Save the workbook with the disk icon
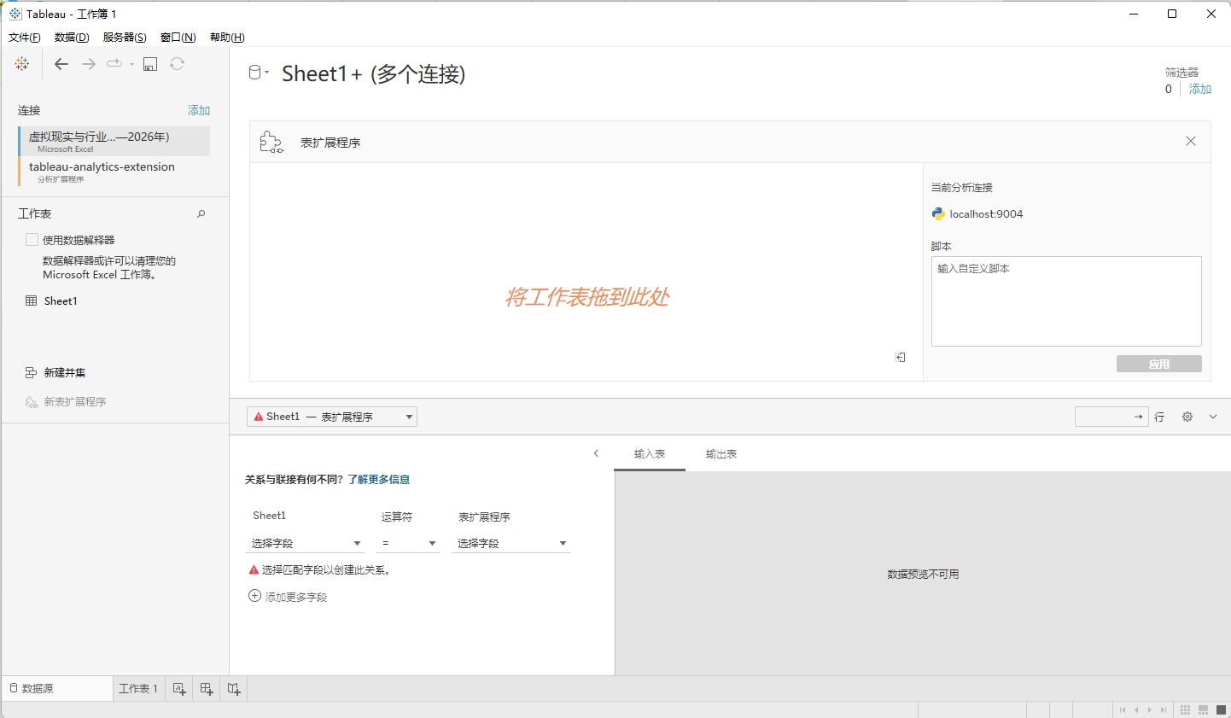1231x718 pixels. (x=150, y=64)
